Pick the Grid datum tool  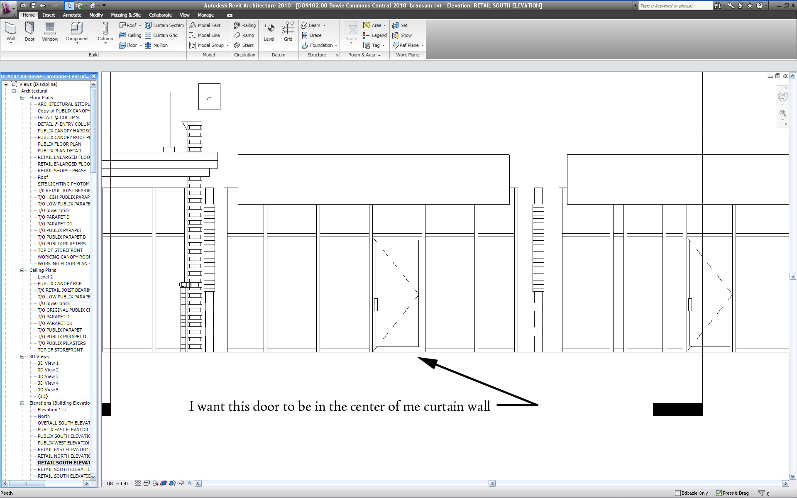(x=288, y=32)
